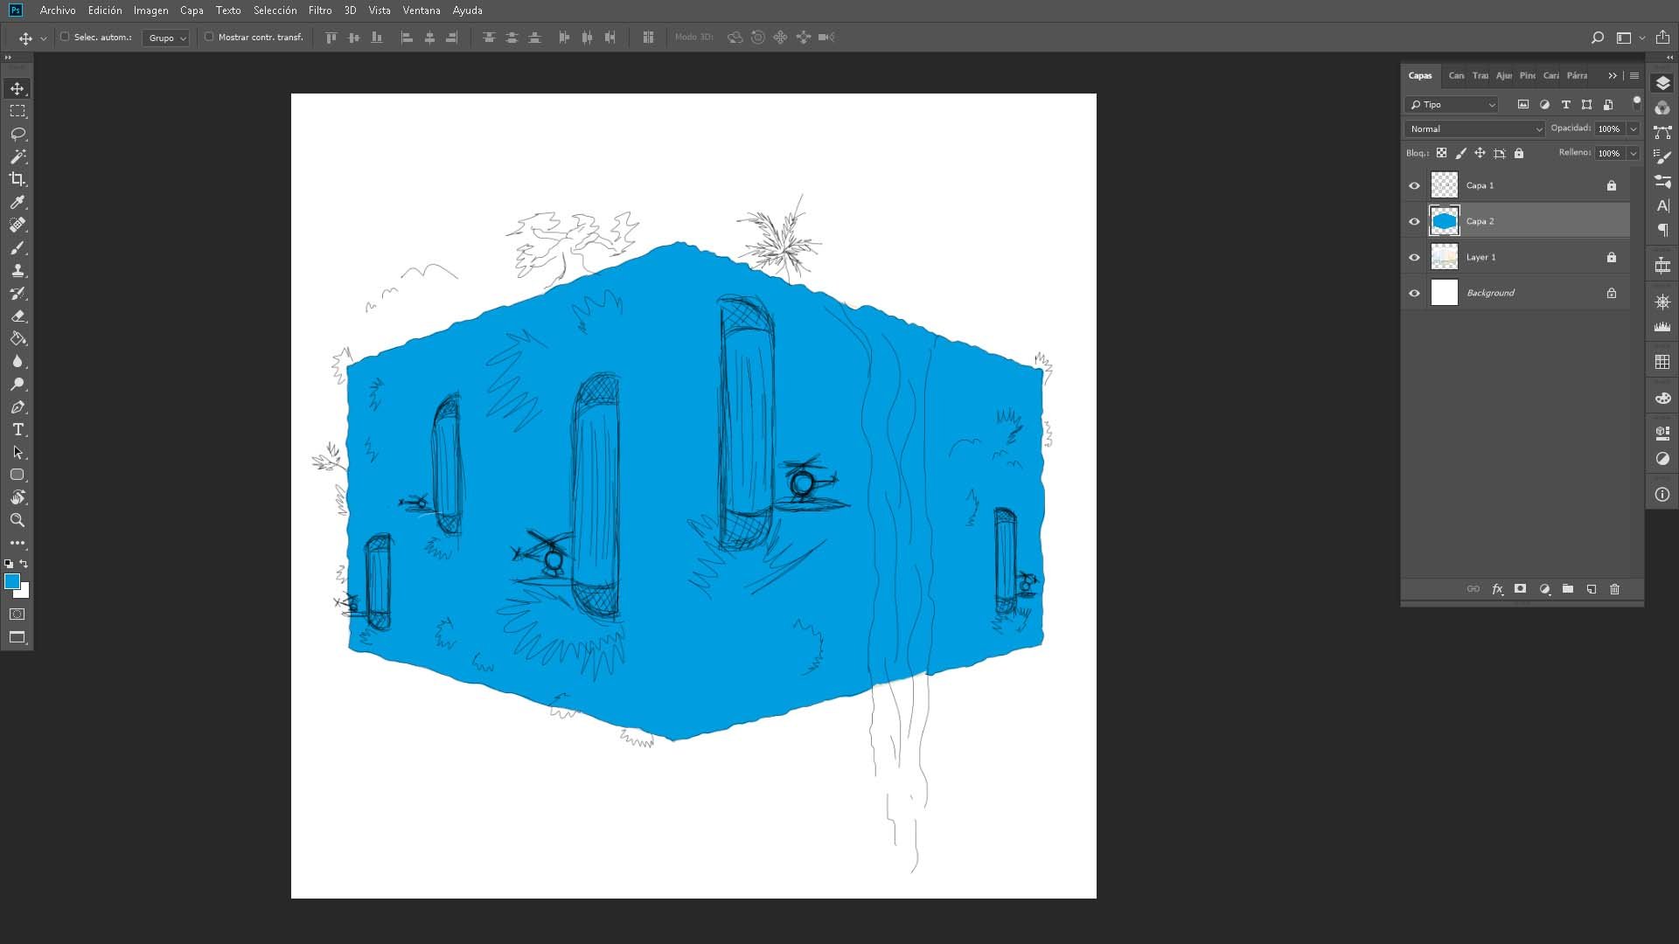Select the Hand tool
Viewport: 1679px width, 944px height.
(17, 497)
